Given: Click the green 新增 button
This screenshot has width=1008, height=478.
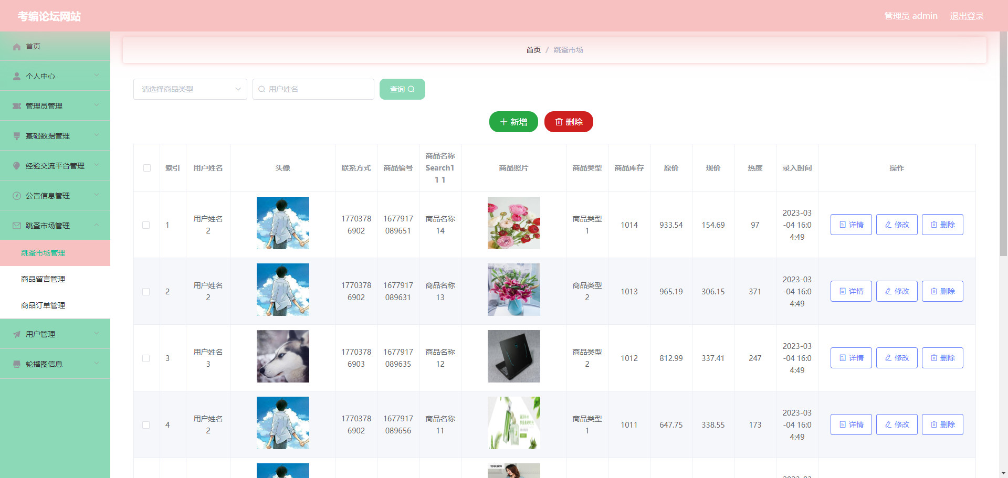Looking at the screenshot, I should 513,122.
